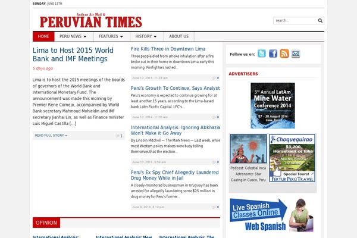Click the search magnifier icon
Image resolution: width=357 pixels, height=238 pixels.
[x=320, y=20]
